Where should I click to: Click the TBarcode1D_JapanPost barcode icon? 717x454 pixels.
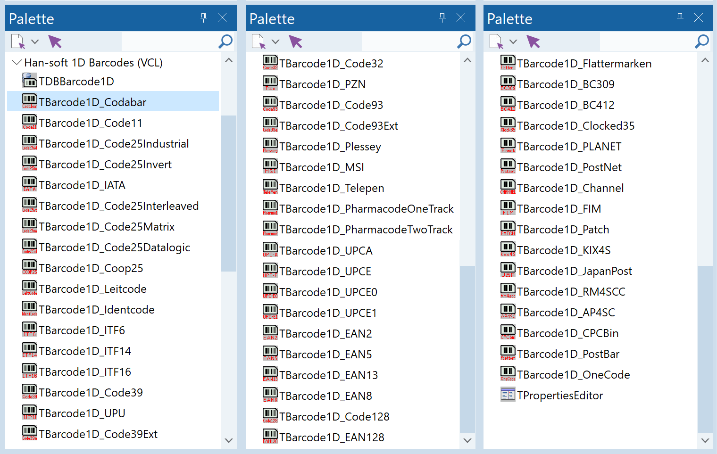(508, 270)
